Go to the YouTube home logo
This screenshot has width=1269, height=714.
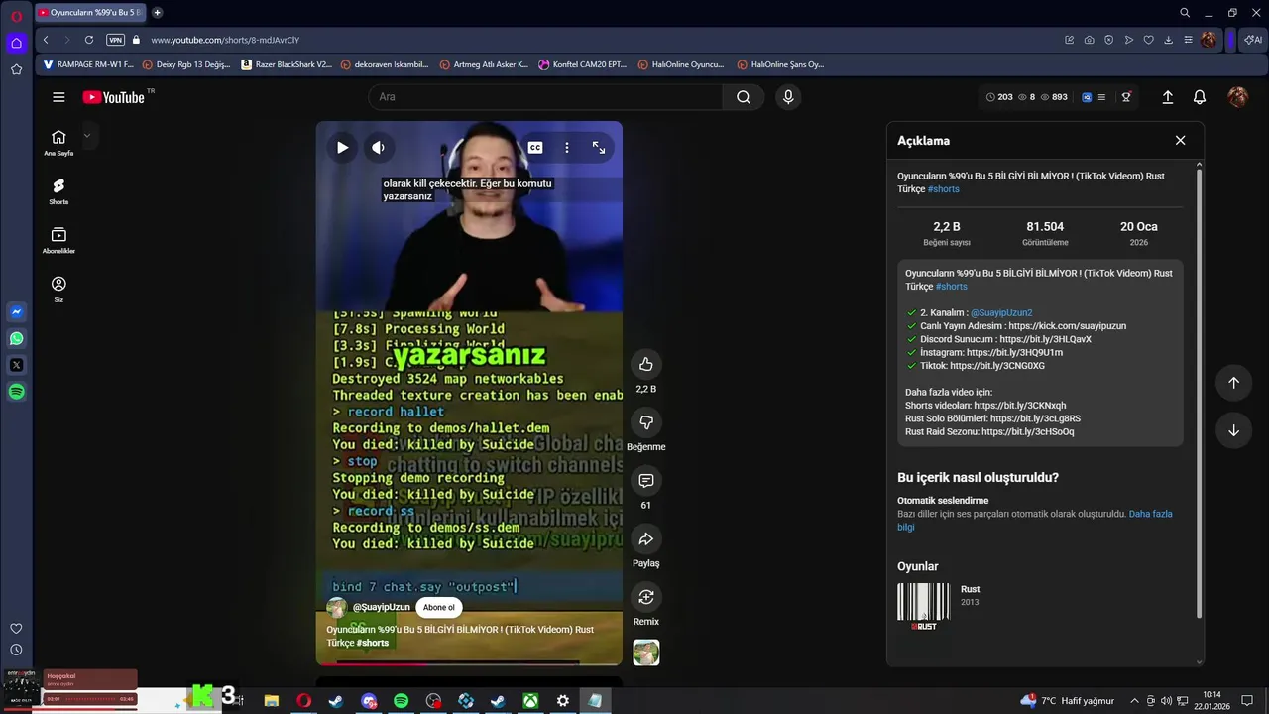tap(114, 97)
